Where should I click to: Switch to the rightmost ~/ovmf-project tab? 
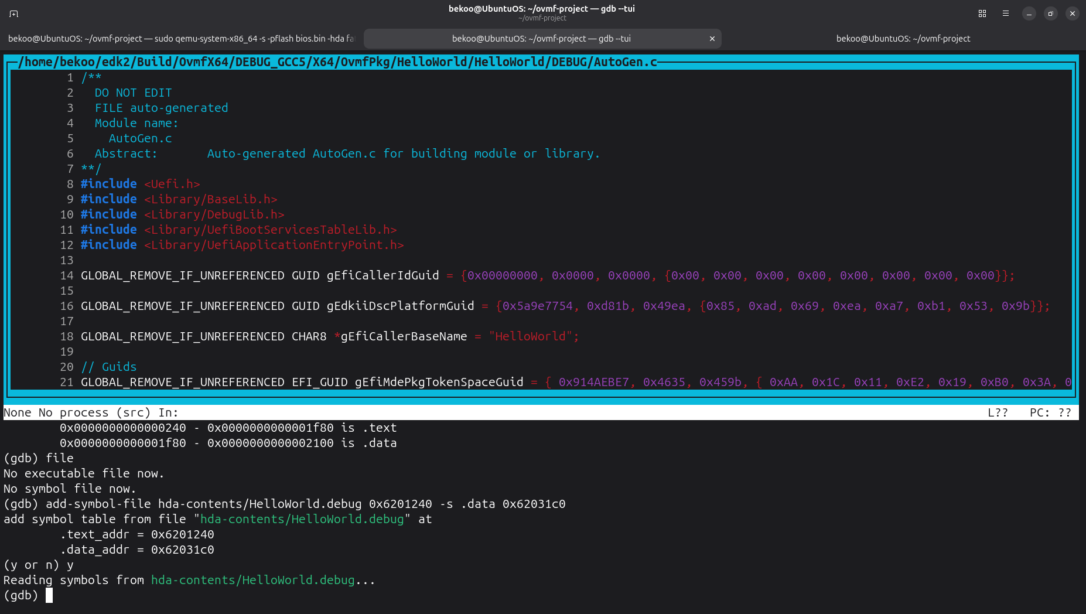tap(903, 39)
